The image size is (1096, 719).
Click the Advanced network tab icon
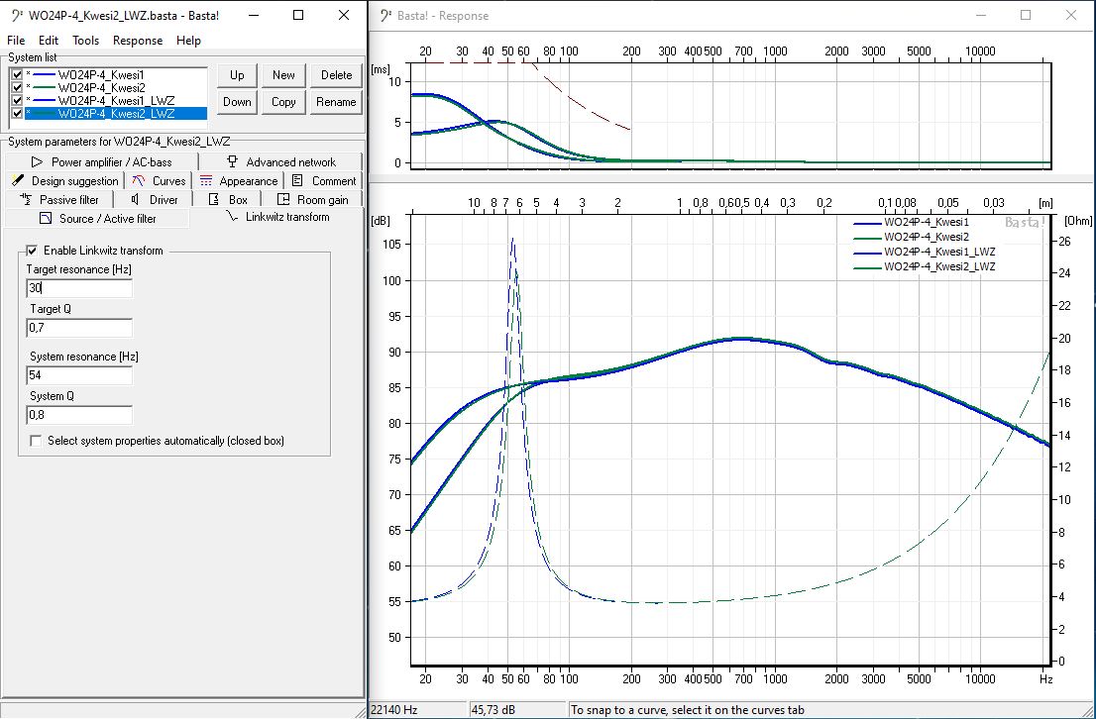point(232,162)
